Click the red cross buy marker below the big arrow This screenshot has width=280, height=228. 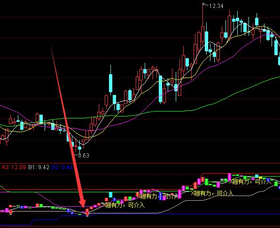(x=87, y=212)
